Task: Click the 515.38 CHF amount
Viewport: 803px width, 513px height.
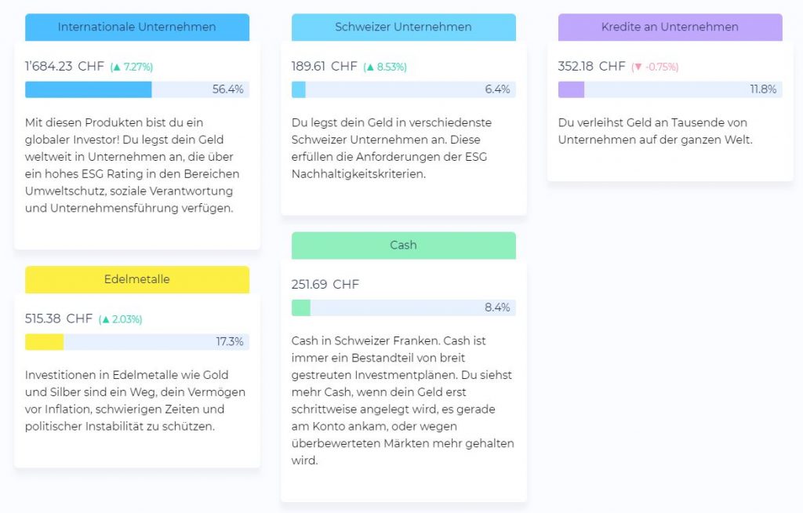Action: [x=59, y=318]
